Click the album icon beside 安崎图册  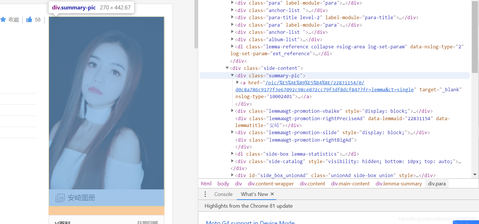[60, 198]
